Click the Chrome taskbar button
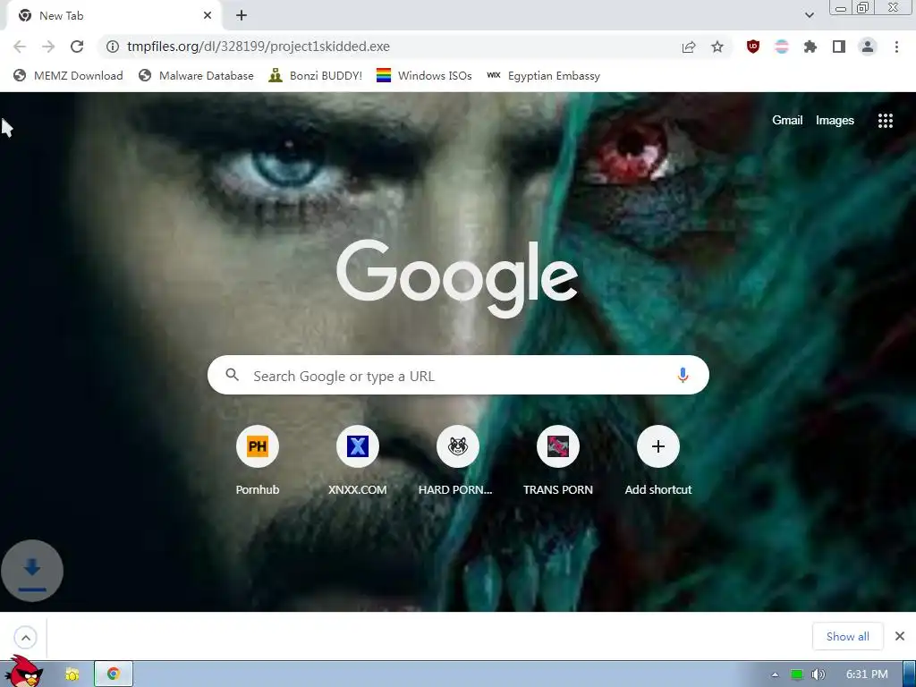 click(x=114, y=674)
